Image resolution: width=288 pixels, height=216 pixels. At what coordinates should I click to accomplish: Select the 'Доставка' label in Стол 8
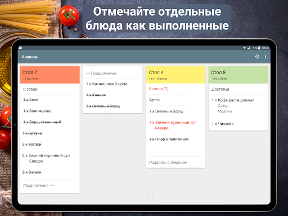tap(220, 89)
